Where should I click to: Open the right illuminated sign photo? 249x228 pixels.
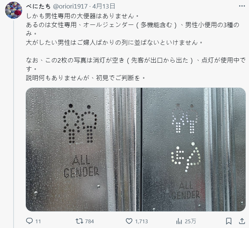click(x=191, y=149)
